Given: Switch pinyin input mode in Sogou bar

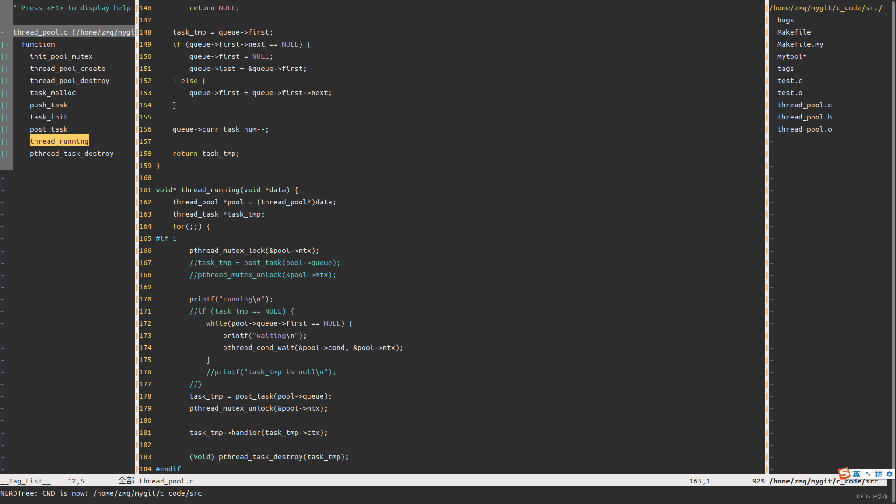Looking at the screenshot, I should tap(879, 474).
